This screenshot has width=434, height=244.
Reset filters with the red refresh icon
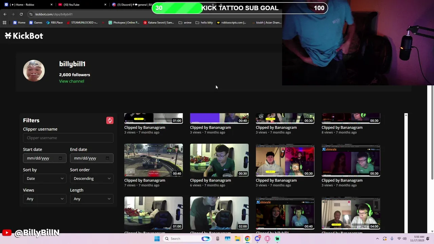[x=110, y=120]
